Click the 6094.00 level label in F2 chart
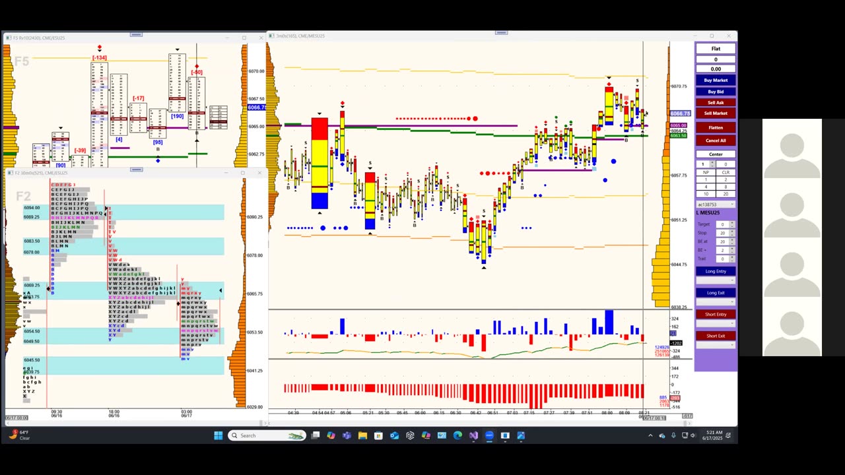The height and width of the screenshot is (475, 845). tap(32, 207)
